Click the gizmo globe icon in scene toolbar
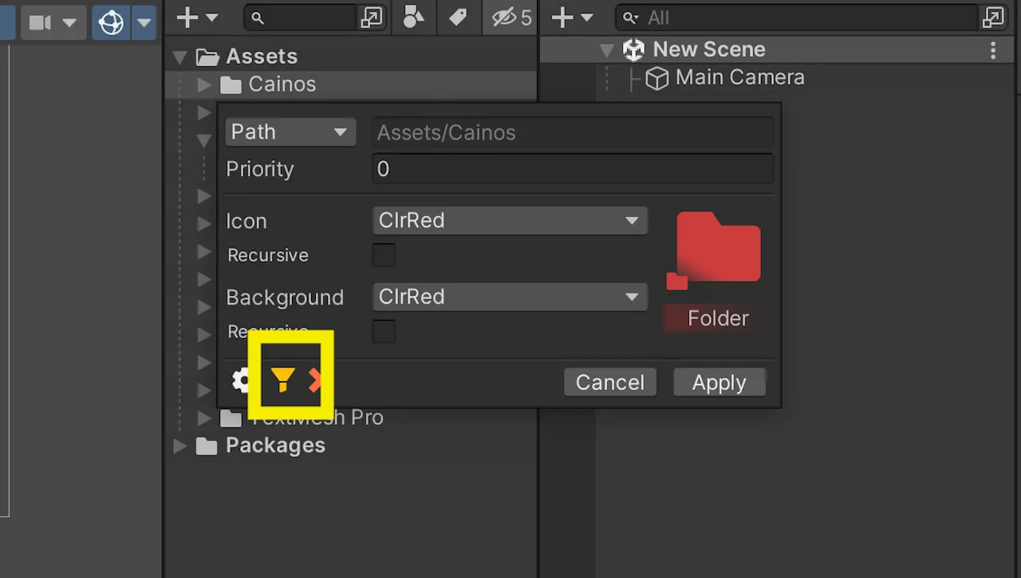1021x578 pixels. 111,22
